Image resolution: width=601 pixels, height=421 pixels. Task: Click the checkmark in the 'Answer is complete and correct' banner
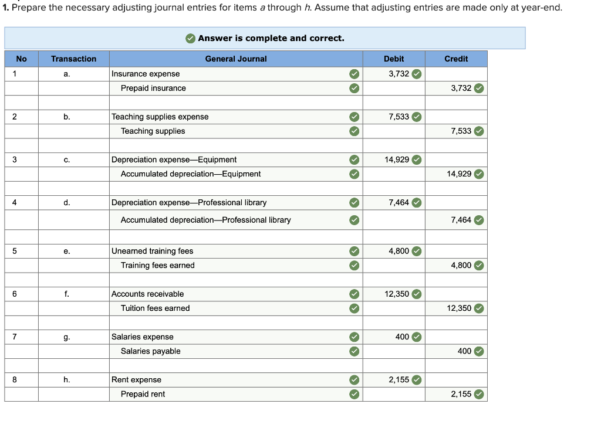coord(190,38)
